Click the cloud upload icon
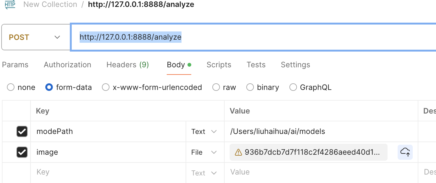Viewport: 436px width, 183px height. point(405,152)
